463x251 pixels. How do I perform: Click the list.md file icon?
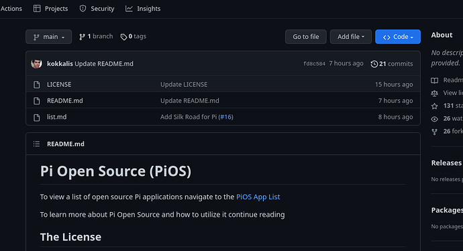[37, 117]
